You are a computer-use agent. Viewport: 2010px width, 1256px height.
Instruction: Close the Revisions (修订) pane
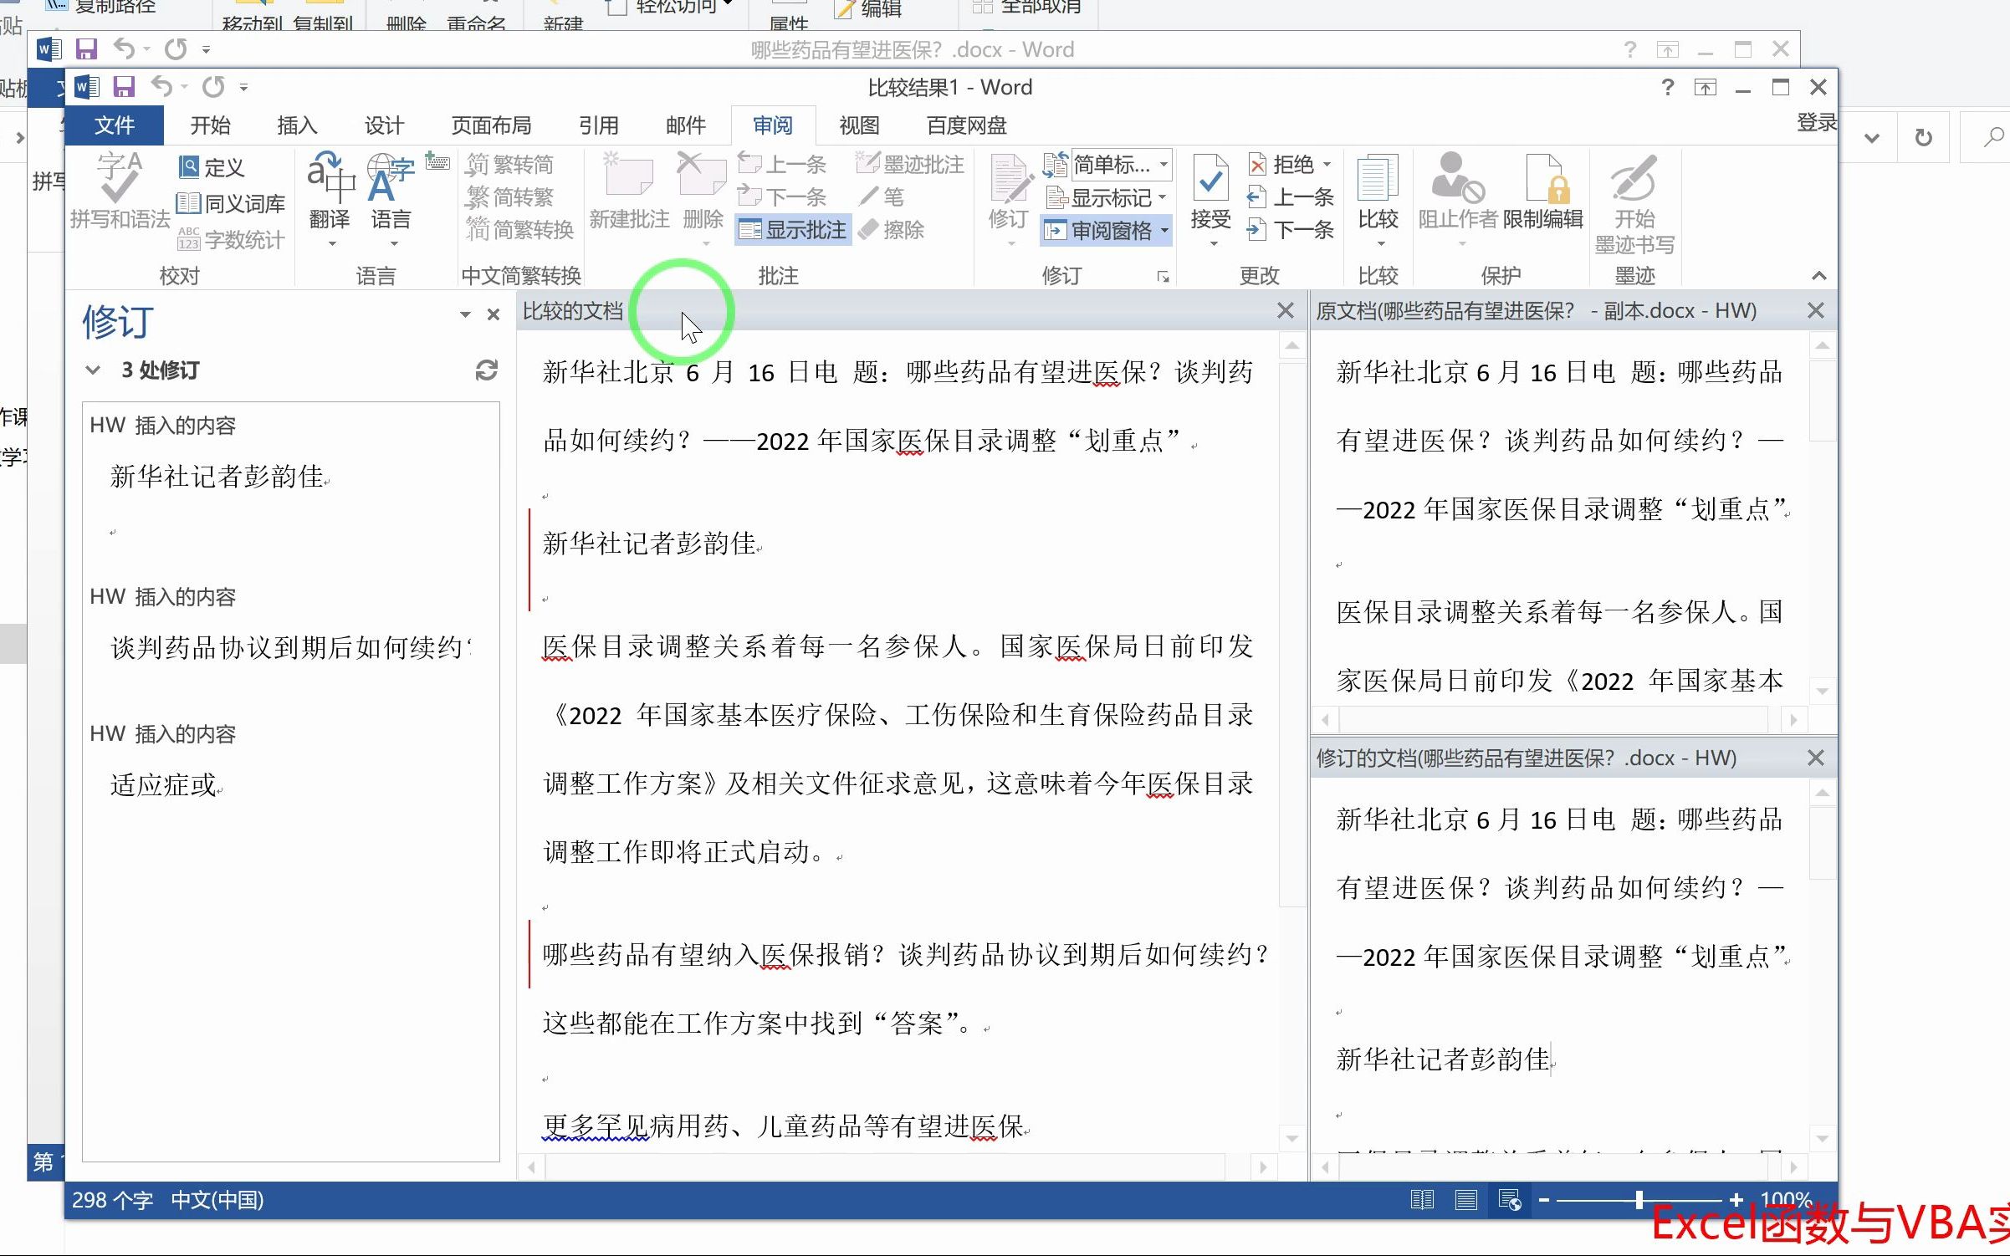point(493,314)
